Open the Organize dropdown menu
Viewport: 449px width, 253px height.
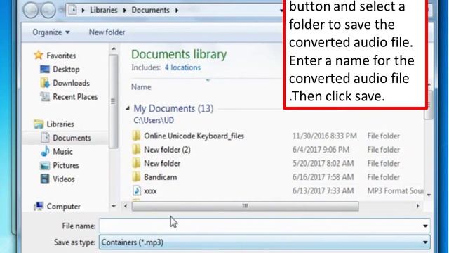tap(51, 32)
